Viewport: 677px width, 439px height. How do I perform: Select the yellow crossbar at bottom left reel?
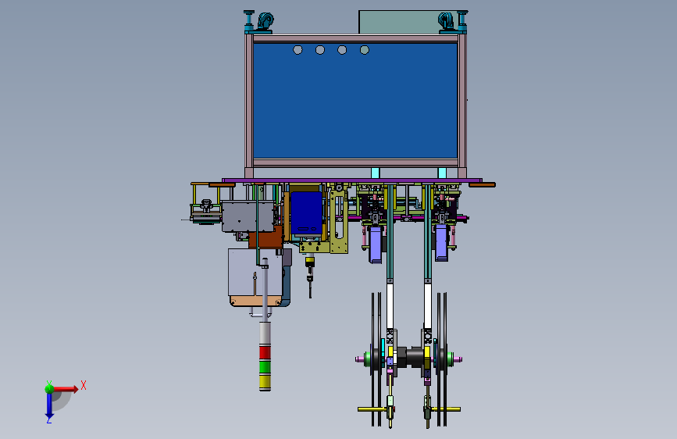click(372, 409)
